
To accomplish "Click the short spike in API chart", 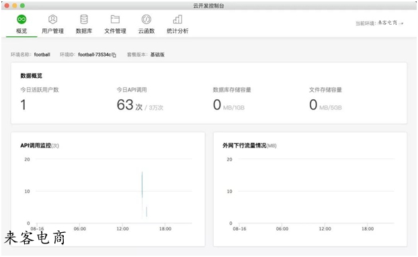I will pyautogui.click(x=147, y=211).
